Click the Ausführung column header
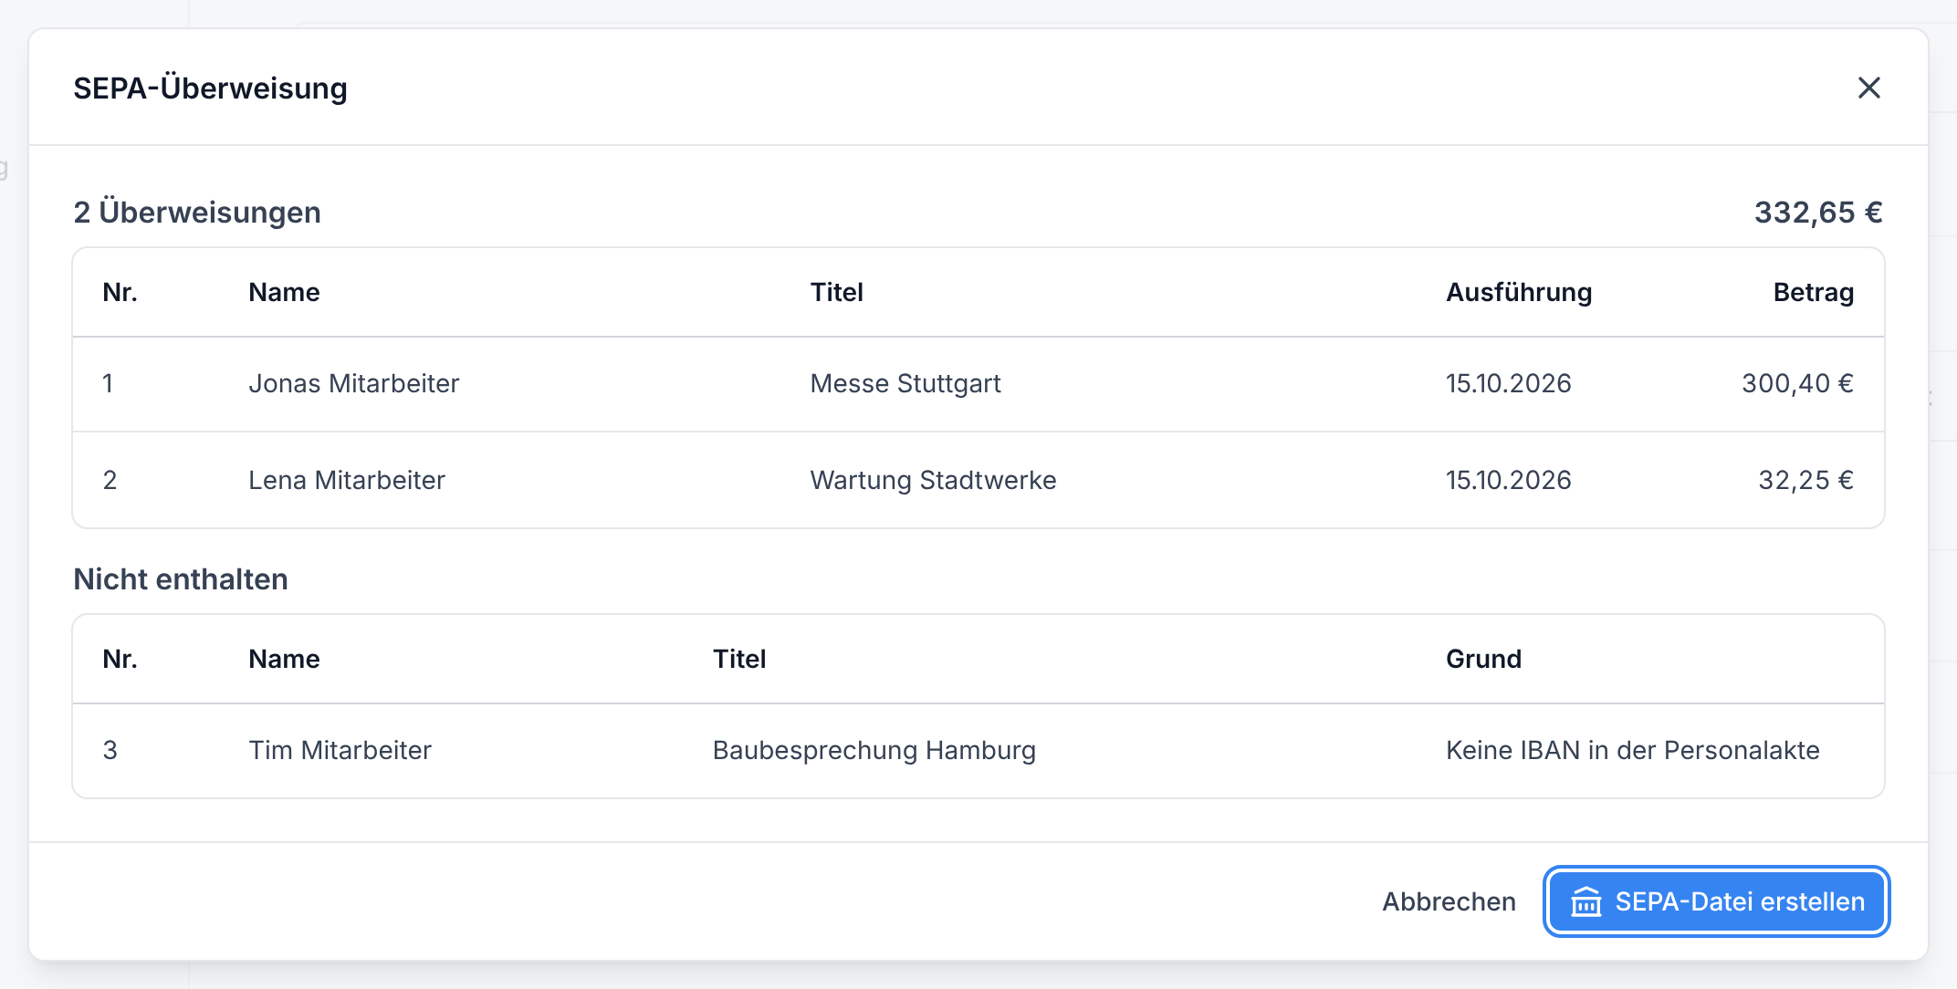The width and height of the screenshot is (1957, 989). coord(1519,292)
